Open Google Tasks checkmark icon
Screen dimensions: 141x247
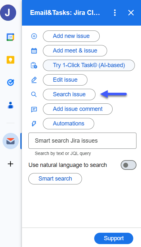pos(11,82)
